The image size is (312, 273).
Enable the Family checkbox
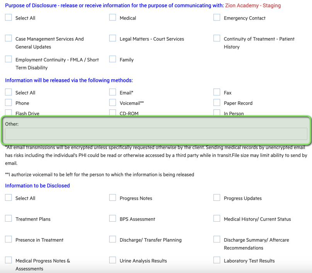[x=113, y=59]
